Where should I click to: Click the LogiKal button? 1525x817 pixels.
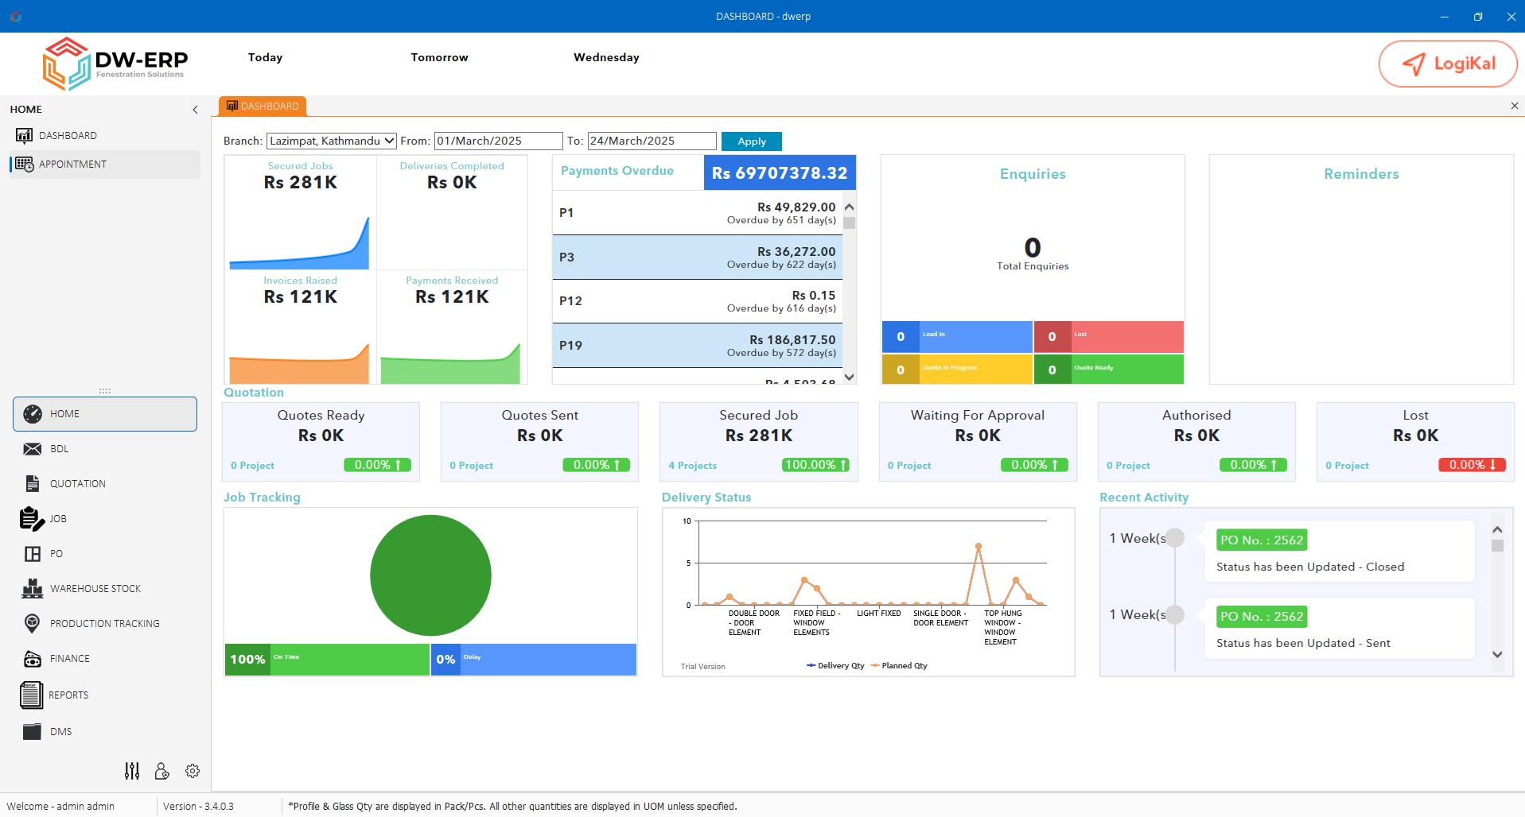click(1447, 64)
